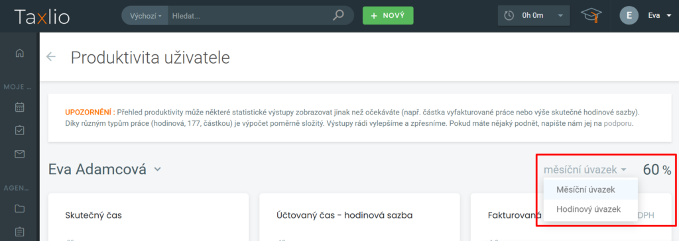679x241 pixels.
Task: Open the Eva user account menu
Action: [x=659, y=16]
